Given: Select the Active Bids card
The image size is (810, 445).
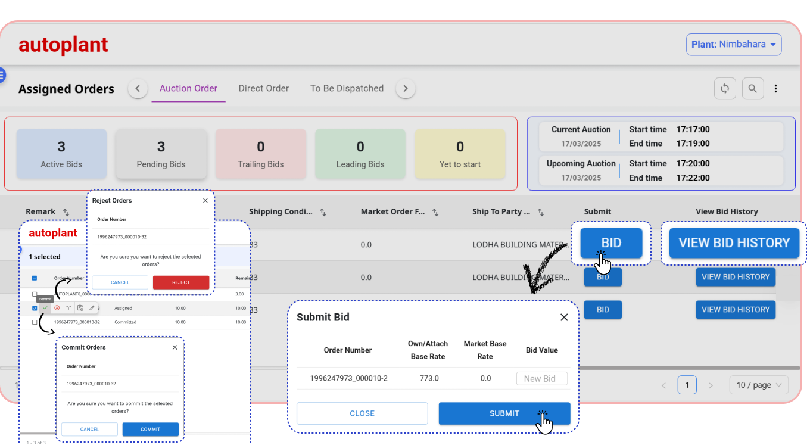Looking at the screenshot, I should pos(61,154).
